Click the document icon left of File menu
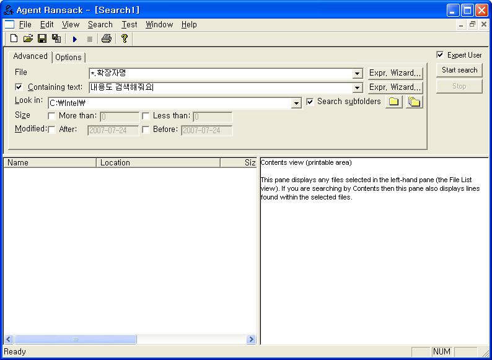The width and height of the screenshot is (492, 360). (x=9, y=24)
